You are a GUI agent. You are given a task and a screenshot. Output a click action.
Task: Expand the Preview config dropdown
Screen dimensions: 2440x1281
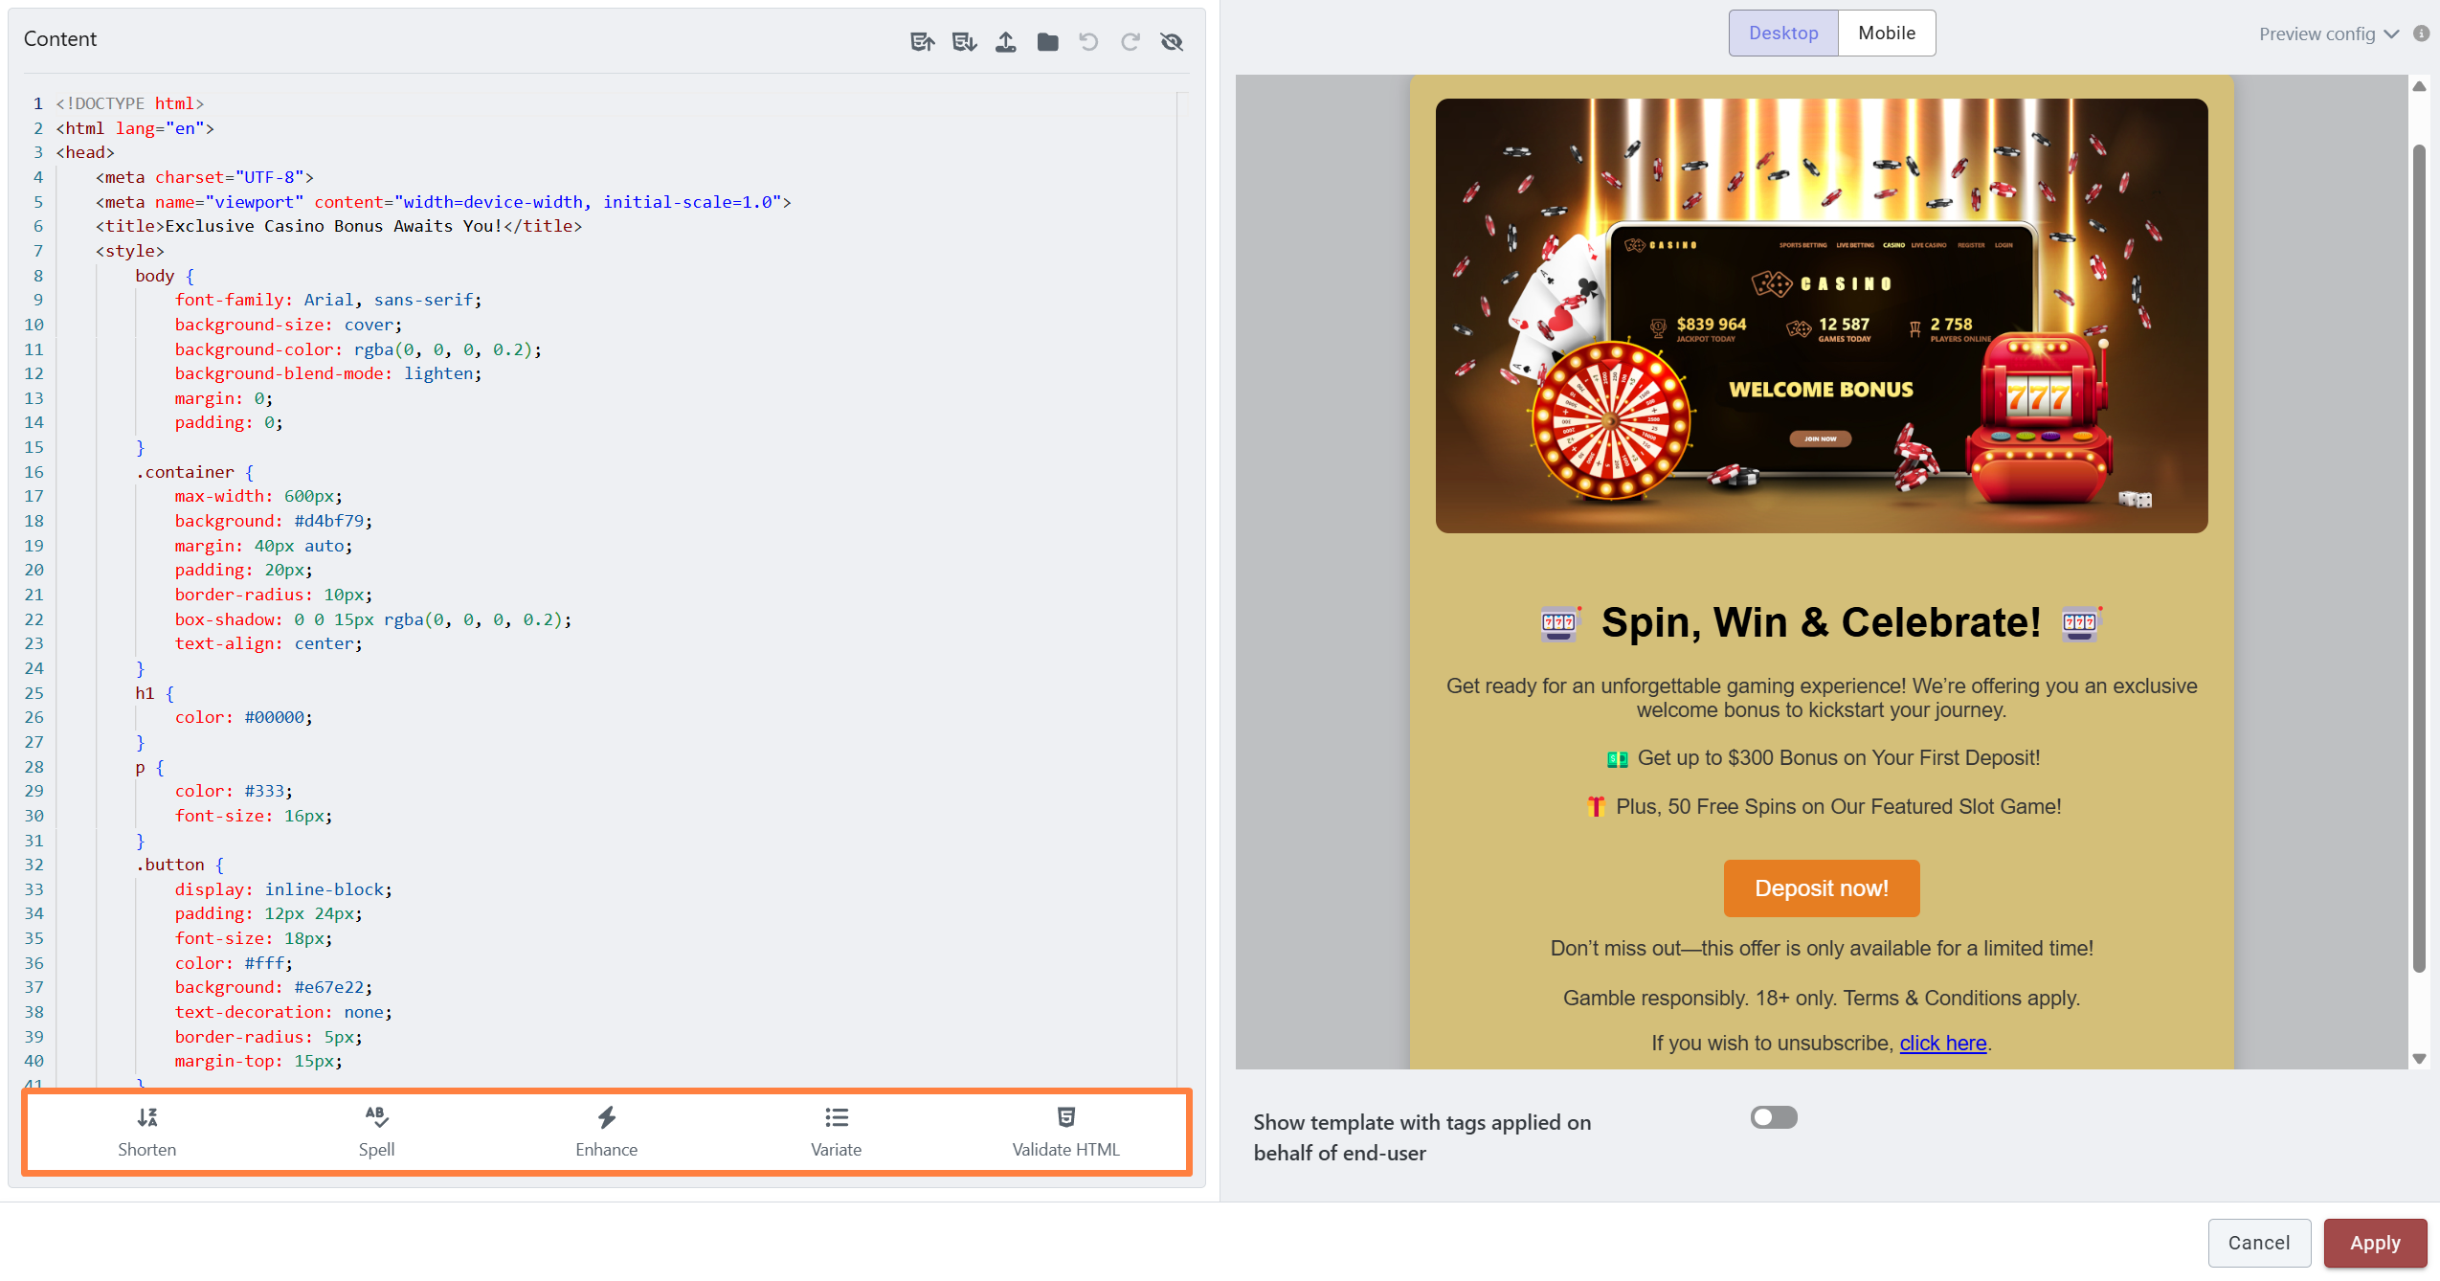(2329, 34)
